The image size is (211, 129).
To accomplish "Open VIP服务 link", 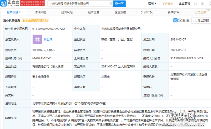I will 167,4.
